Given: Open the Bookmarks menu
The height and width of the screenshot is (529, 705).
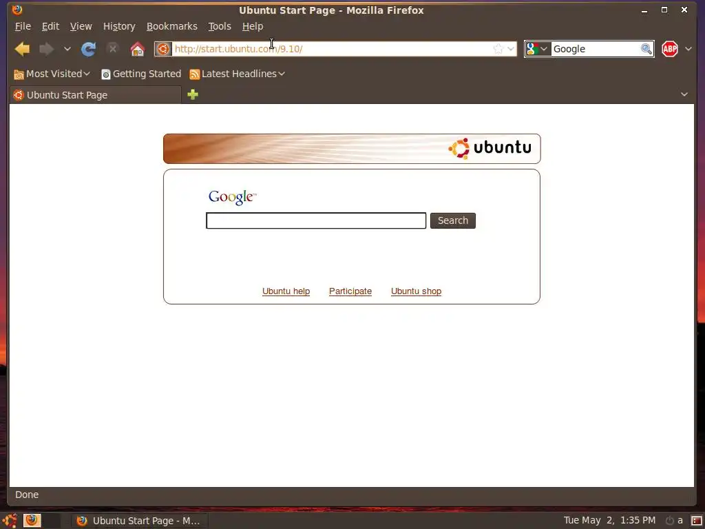Looking at the screenshot, I should (x=171, y=27).
